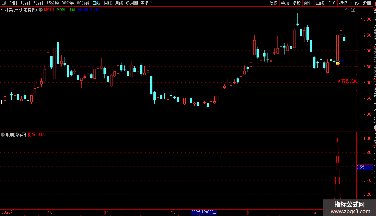376x216 pixels.
Task: Activate the 画线 drawing tool
Action: (x=320, y=3)
